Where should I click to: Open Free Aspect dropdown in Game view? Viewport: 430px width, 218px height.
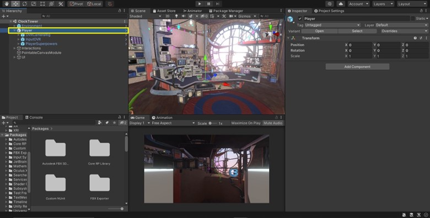coord(173,123)
